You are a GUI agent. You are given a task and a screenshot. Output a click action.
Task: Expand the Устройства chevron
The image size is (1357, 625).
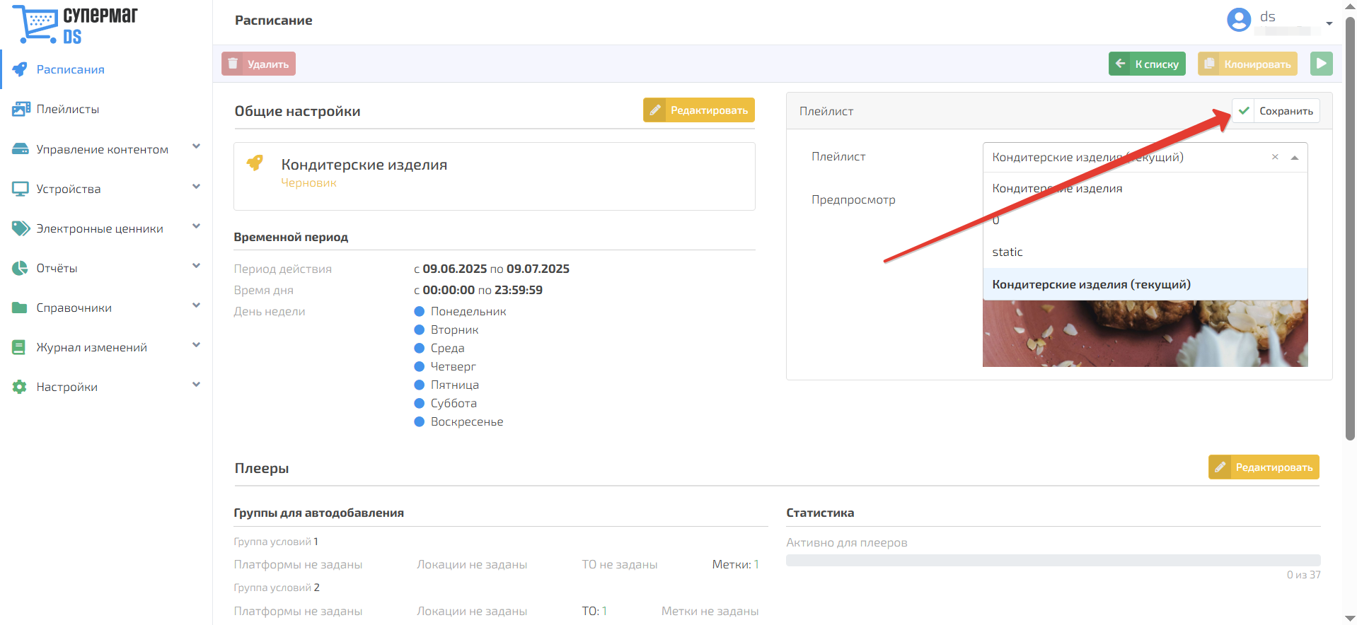click(196, 187)
